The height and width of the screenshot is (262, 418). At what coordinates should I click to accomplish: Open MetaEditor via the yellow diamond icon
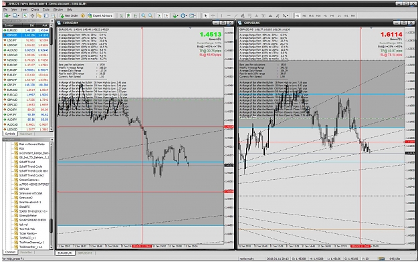pyautogui.click(x=83, y=16)
